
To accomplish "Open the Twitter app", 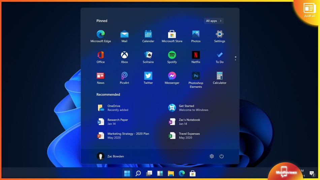I will tap(148, 78).
